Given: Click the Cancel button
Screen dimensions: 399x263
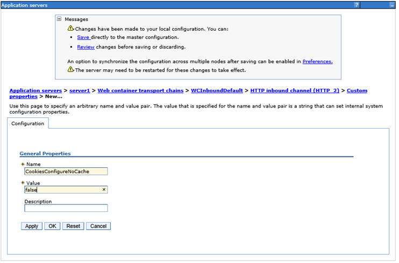Looking at the screenshot, I should [x=98, y=226].
